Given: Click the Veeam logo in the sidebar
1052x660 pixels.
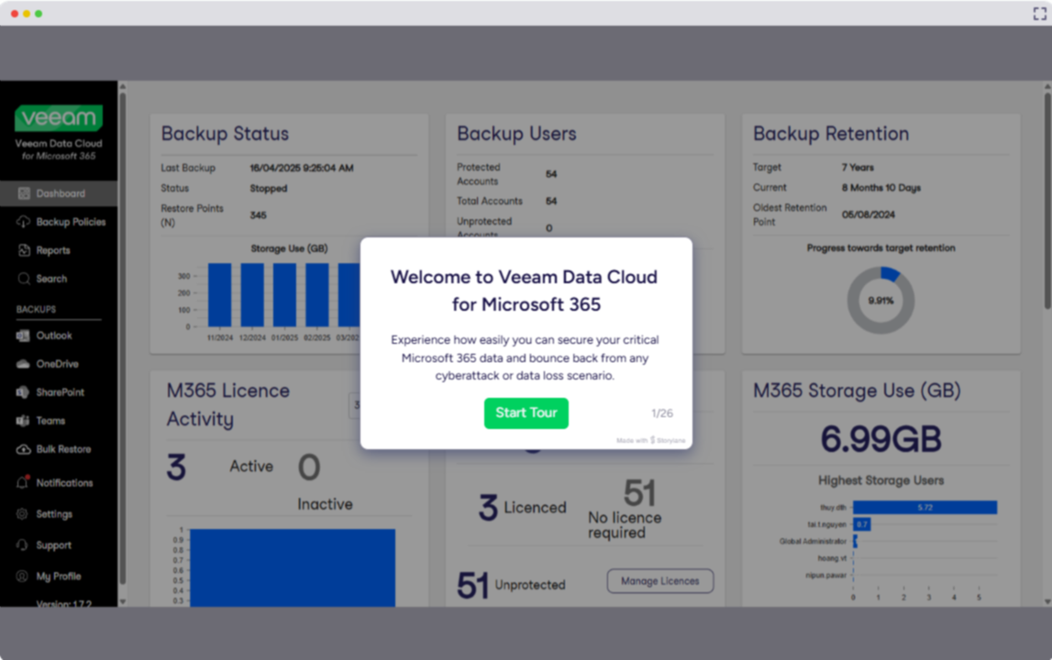Looking at the screenshot, I should [59, 118].
